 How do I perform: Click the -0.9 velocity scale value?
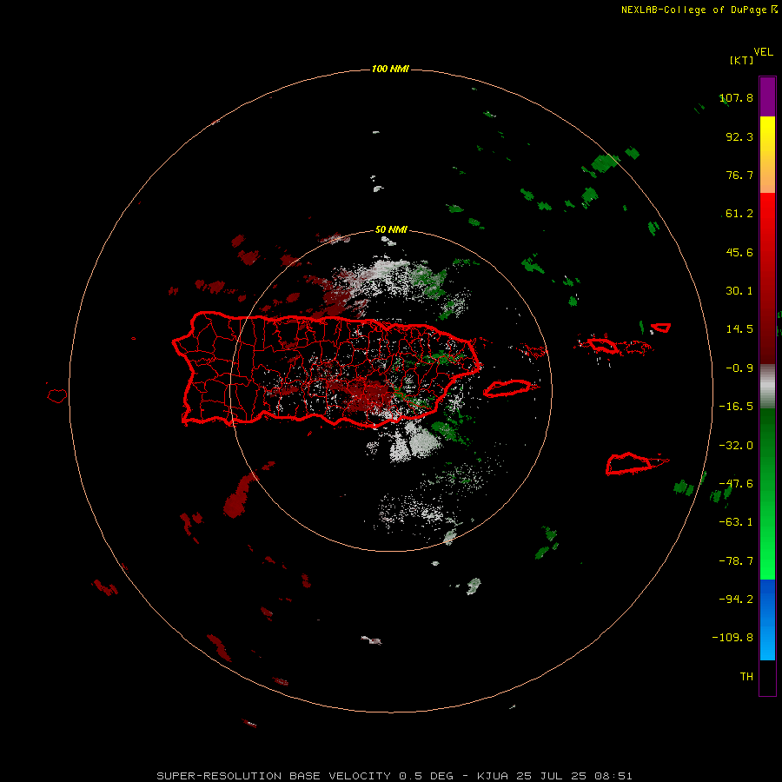pyautogui.click(x=739, y=368)
